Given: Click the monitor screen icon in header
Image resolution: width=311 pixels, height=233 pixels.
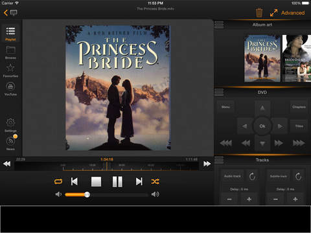Looking at the screenshot, I should click(x=14, y=13).
